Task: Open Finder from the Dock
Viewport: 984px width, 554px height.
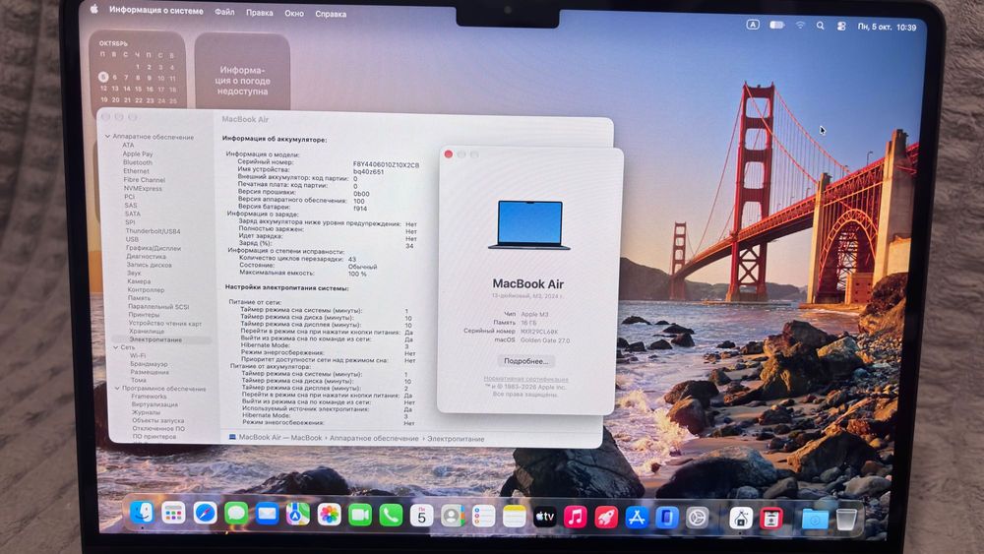Action: point(143,513)
